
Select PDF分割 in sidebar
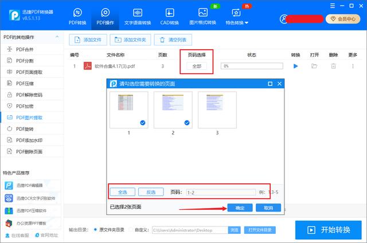pos(32,61)
